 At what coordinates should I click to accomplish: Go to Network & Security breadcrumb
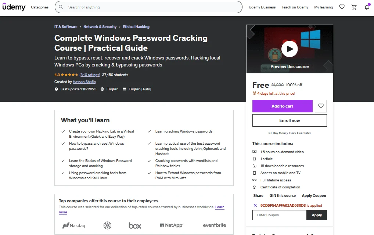(100, 27)
